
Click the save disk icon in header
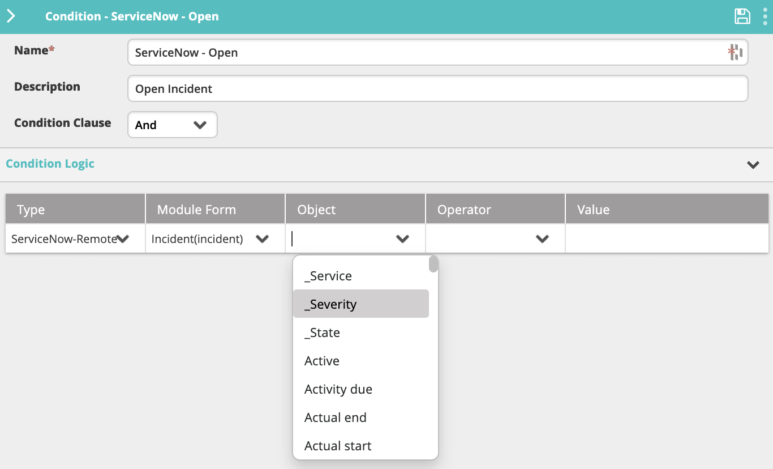click(742, 16)
